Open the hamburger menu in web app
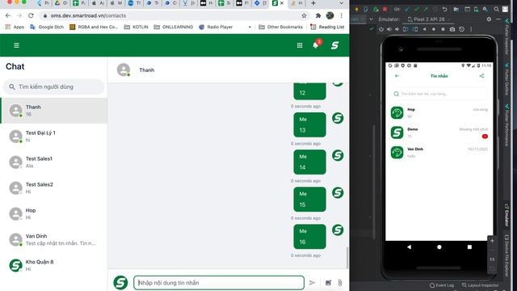Screen dimensions: 517x291 [x=16, y=45]
